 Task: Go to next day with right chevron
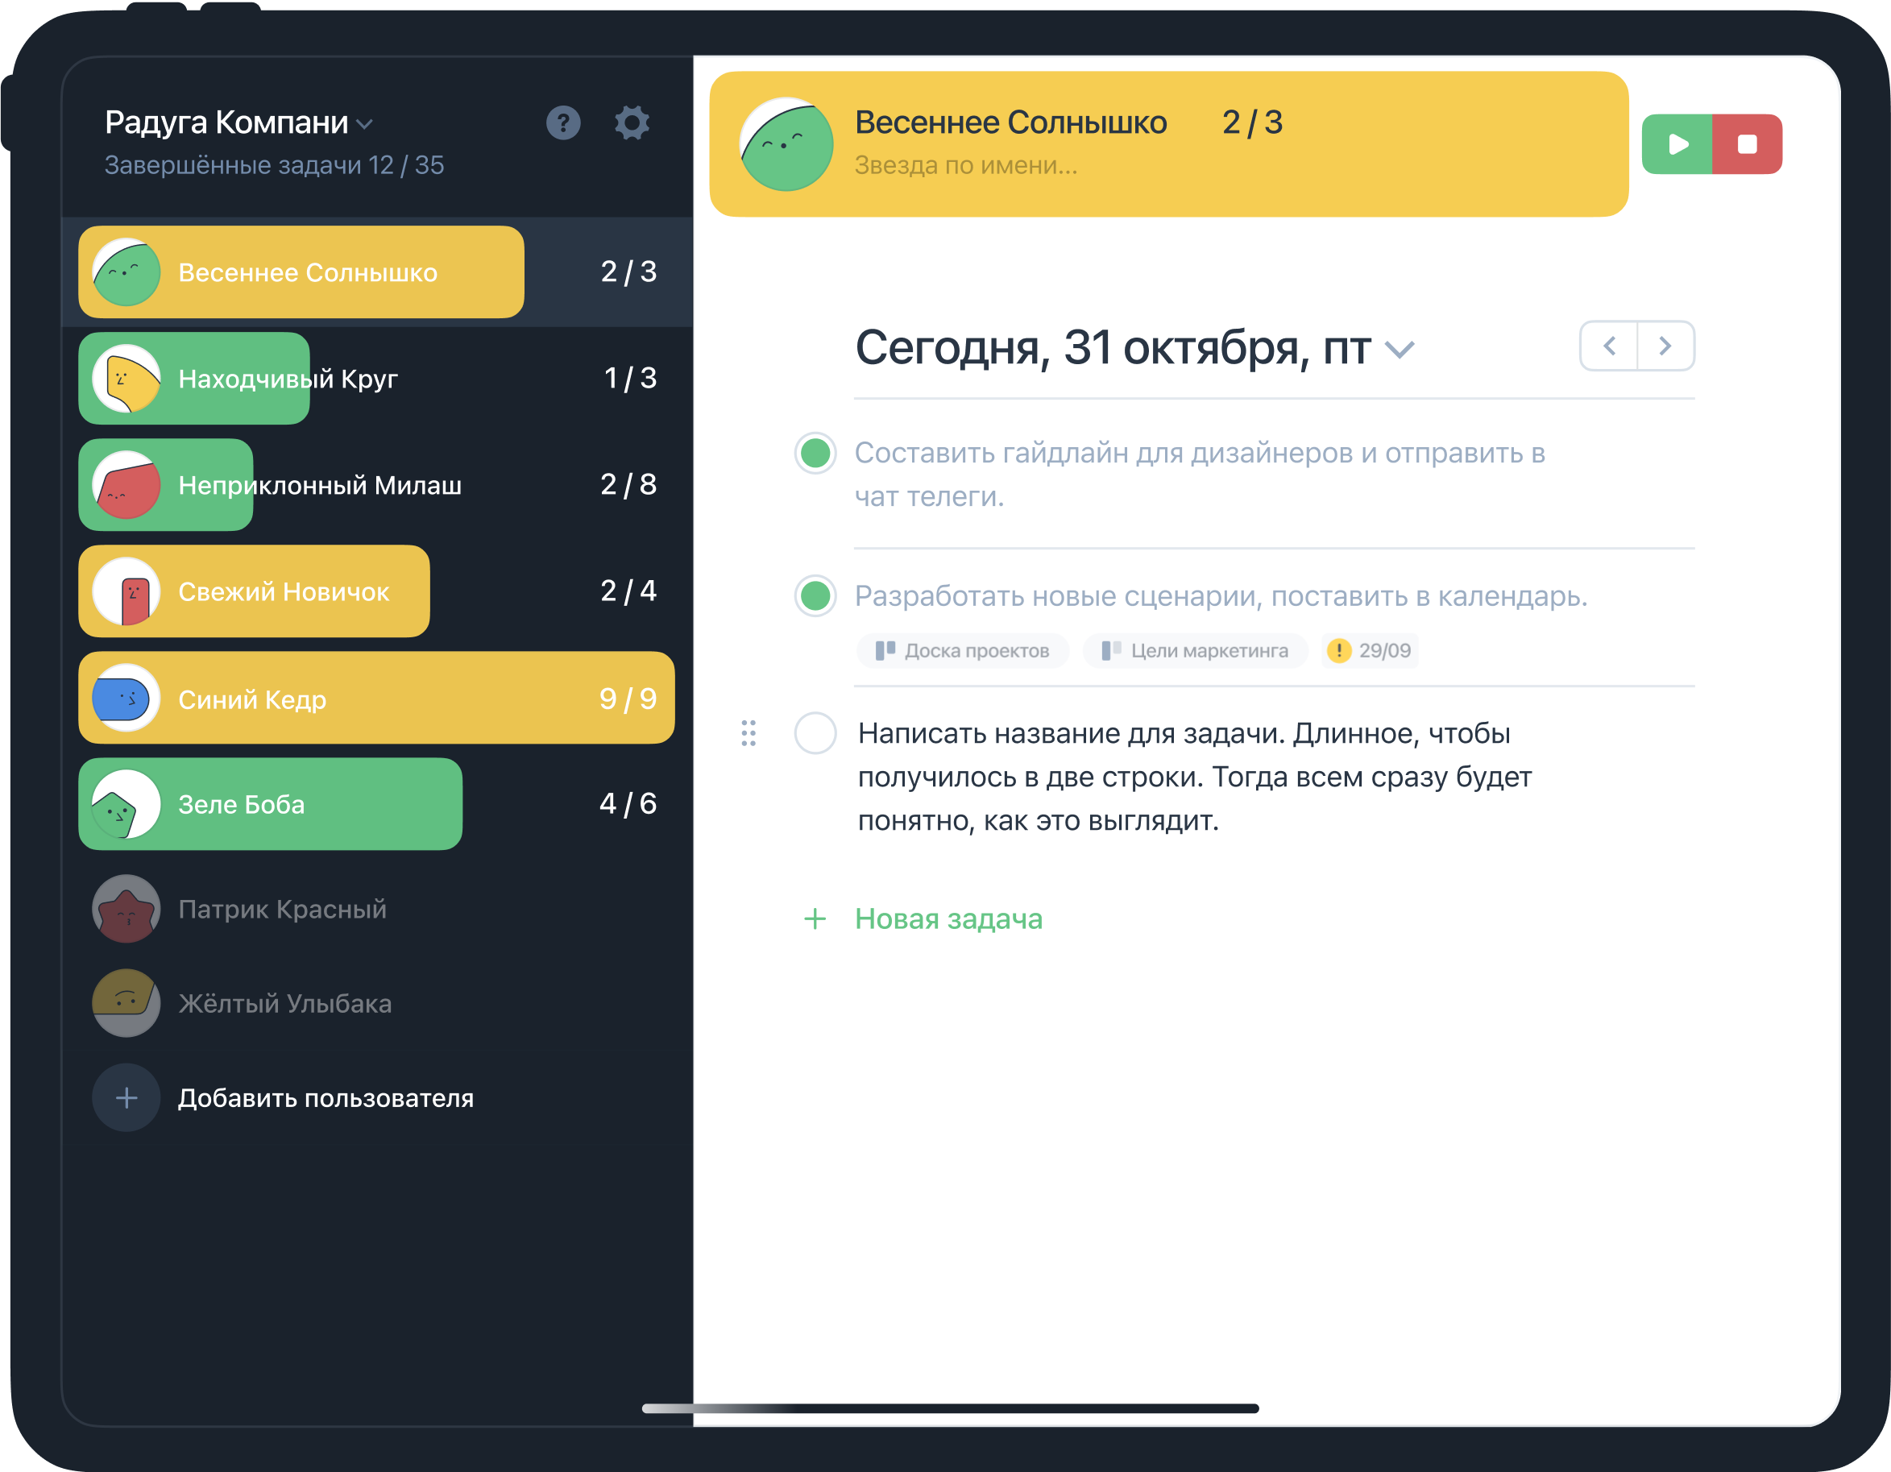click(x=1665, y=346)
